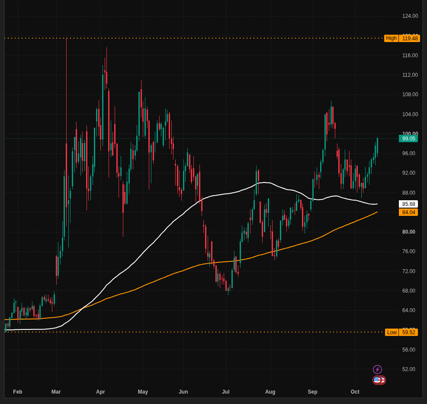Viewport: 427px width, 404px height.
Task: Click the 68.00 price axis label
Action: (x=409, y=291)
